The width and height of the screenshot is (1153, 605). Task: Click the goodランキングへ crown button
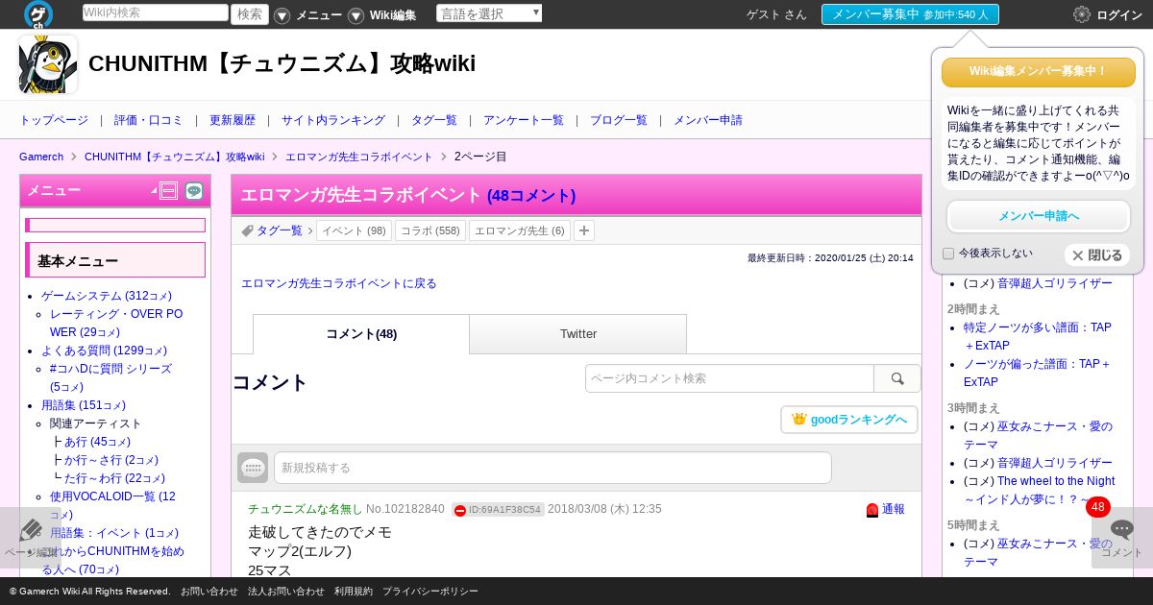tap(849, 420)
